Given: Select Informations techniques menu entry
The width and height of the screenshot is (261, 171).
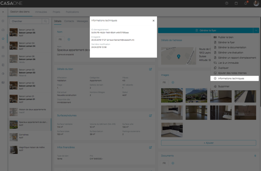Looking at the screenshot, I should click(231, 78).
